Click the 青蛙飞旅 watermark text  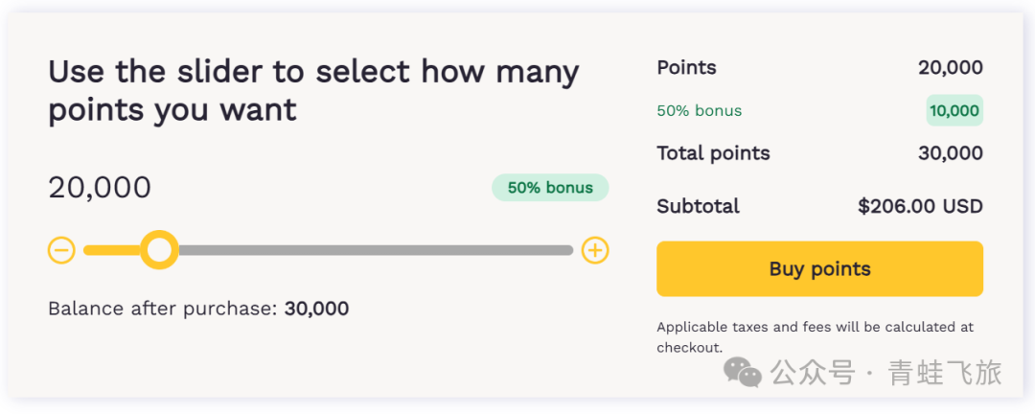(x=944, y=372)
